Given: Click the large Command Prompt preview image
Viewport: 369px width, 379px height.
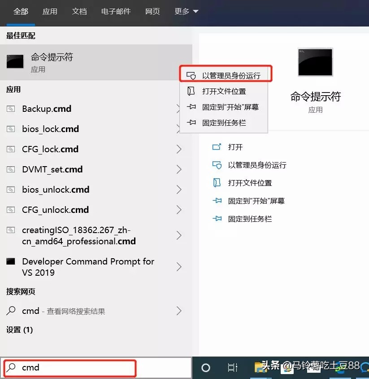Looking at the screenshot, I should [315, 62].
